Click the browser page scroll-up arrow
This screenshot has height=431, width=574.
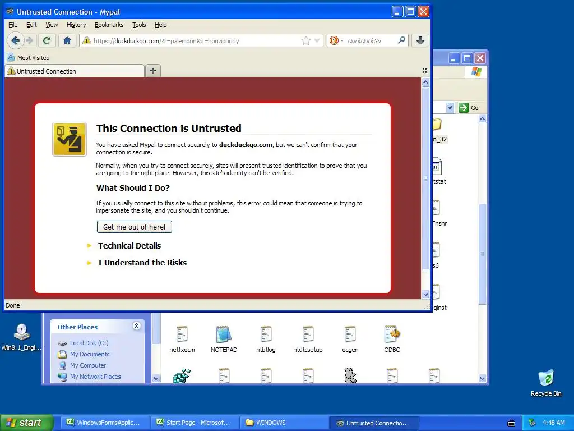tap(425, 82)
